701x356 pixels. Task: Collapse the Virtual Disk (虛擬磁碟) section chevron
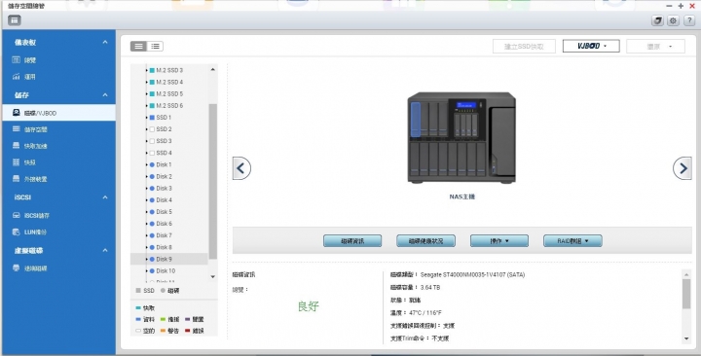click(x=105, y=250)
